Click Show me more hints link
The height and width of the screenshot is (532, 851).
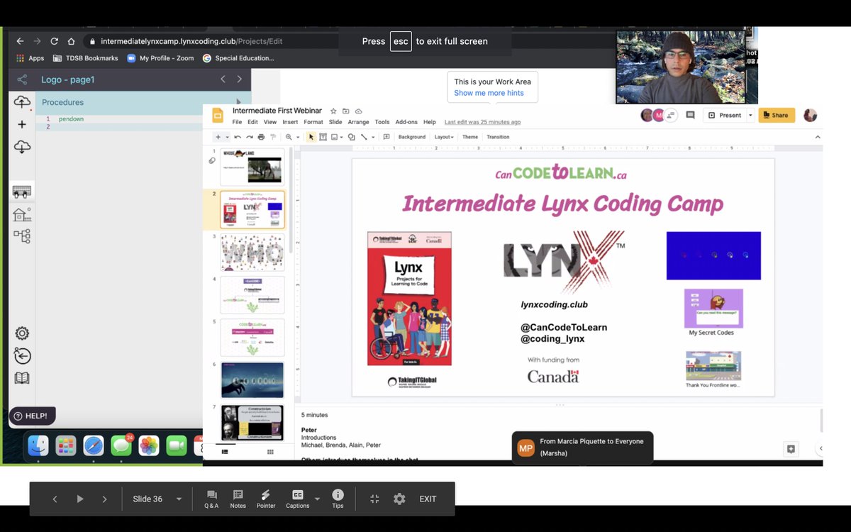pos(489,93)
